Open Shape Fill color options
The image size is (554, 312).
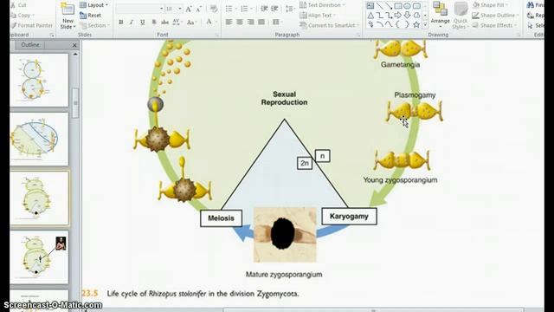(x=491, y=5)
